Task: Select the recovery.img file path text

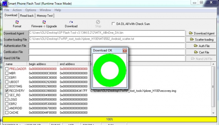Action: pos(133,91)
